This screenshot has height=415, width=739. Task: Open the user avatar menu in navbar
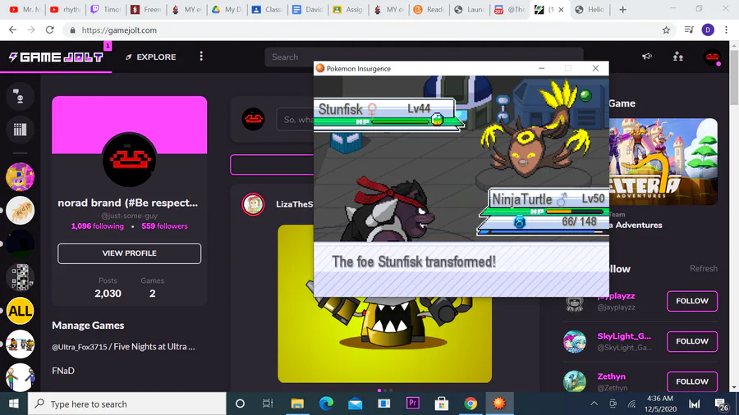coord(712,57)
